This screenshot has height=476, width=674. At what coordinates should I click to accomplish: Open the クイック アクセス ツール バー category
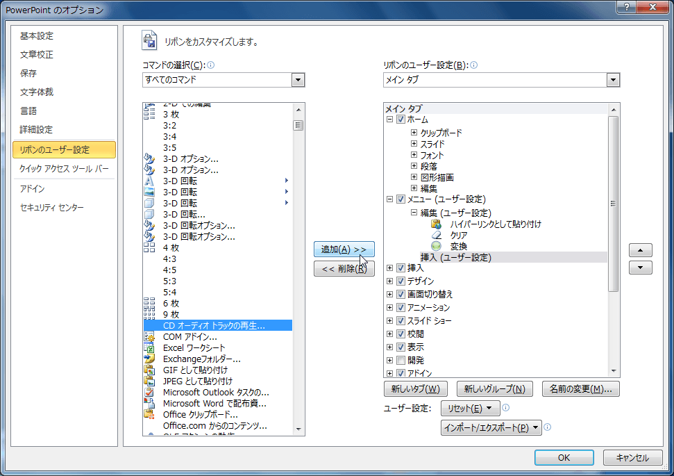pyautogui.click(x=64, y=169)
